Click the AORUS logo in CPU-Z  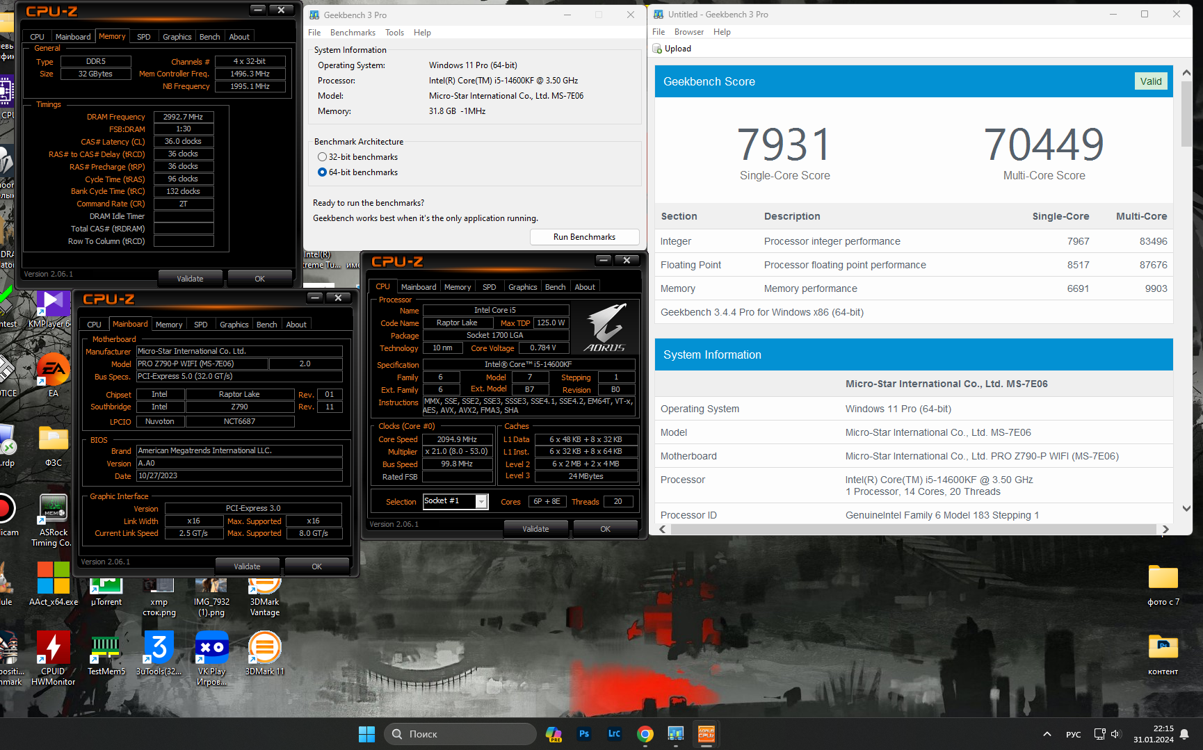(605, 327)
